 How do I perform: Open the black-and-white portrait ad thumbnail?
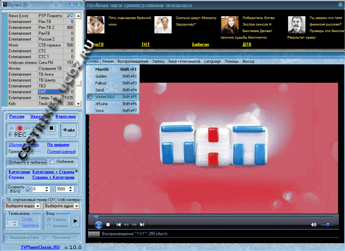click(297, 25)
